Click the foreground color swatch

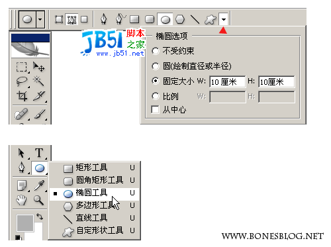25,223
